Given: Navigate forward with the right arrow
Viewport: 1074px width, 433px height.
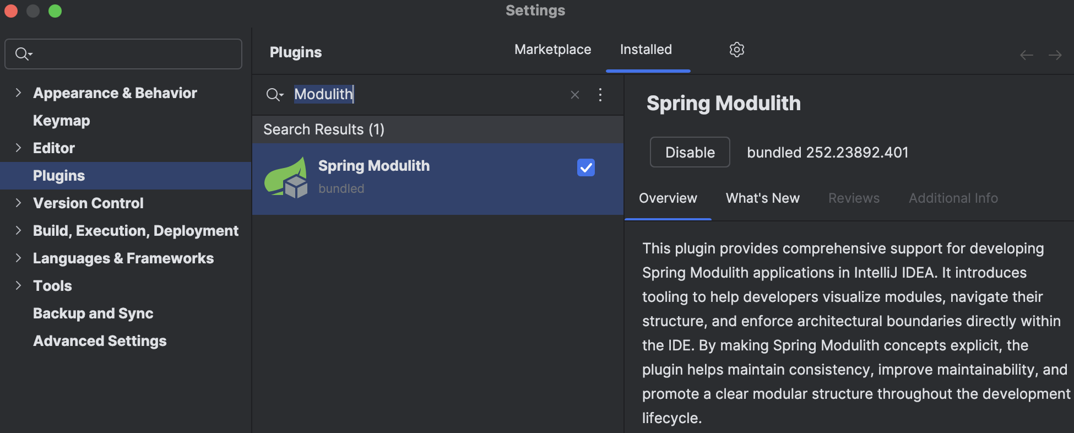Looking at the screenshot, I should point(1055,55).
